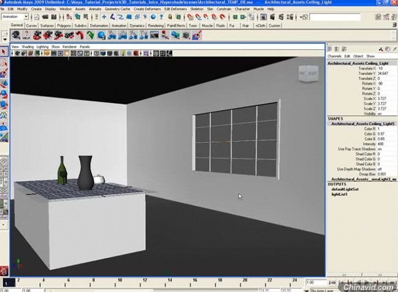Open Object menu in Channel Box
The height and width of the screenshot is (292, 398).
pos(358,56)
